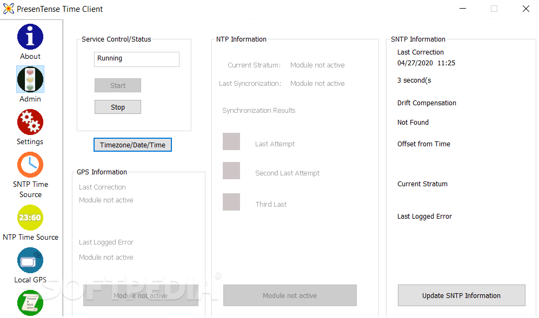Click the SNTP 'Current Stratum' label
The width and height of the screenshot is (539, 318).
(422, 184)
